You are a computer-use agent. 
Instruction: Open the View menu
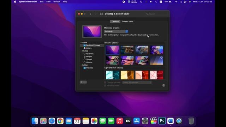pyautogui.click(x=48, y=2)
